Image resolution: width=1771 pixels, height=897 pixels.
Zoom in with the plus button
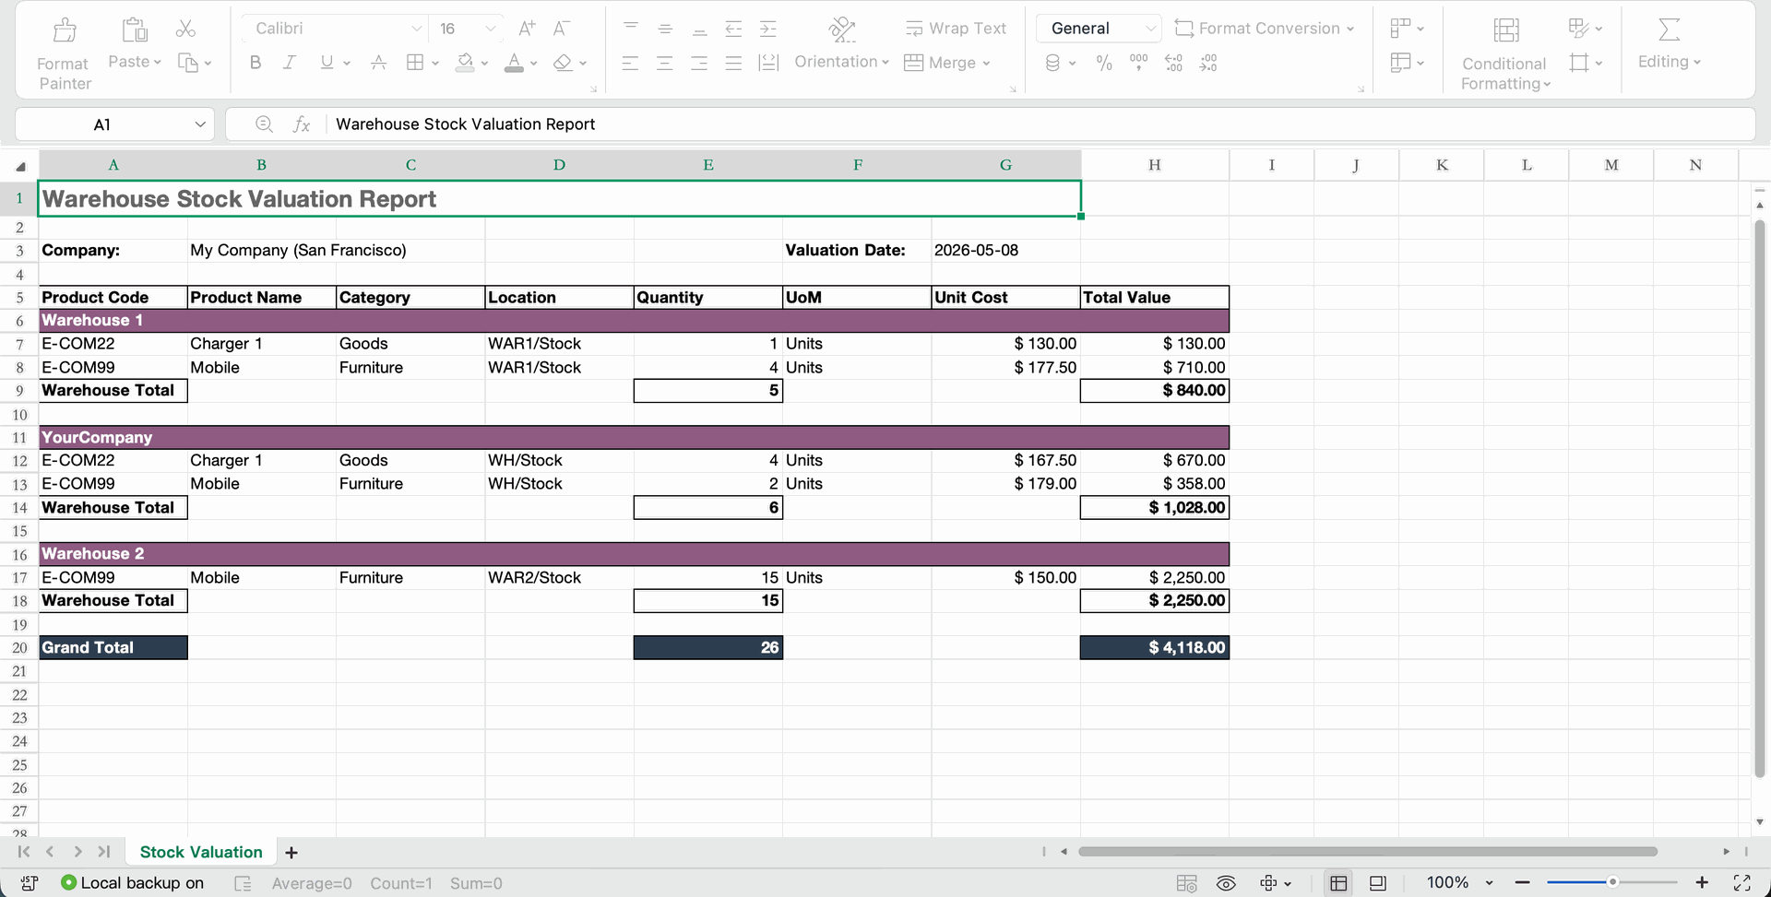click(x=1702, y=883)
